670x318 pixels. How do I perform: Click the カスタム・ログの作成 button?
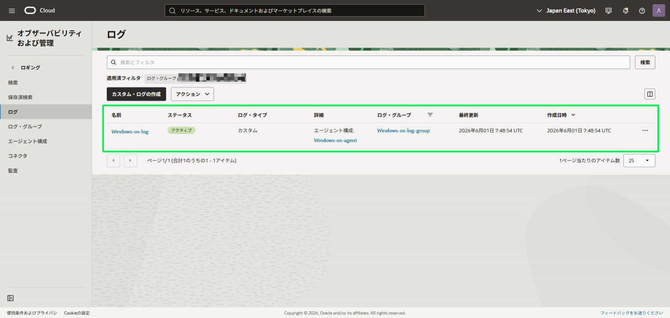[x=136, y=94]
